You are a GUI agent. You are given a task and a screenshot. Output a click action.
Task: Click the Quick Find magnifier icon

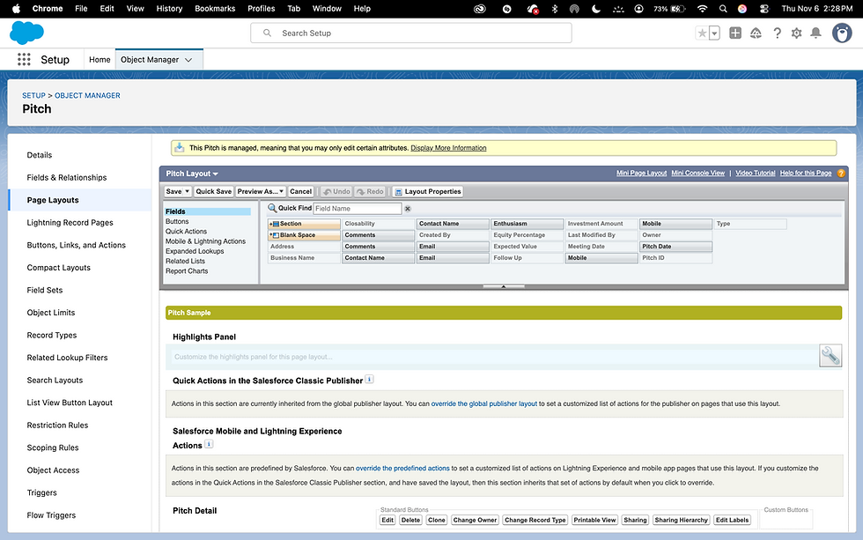pos(272,208)
